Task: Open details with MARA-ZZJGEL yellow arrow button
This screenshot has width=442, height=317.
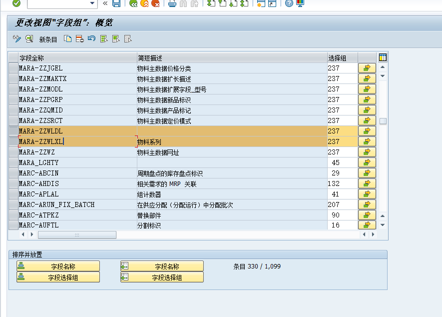Action: pos(367,68)
